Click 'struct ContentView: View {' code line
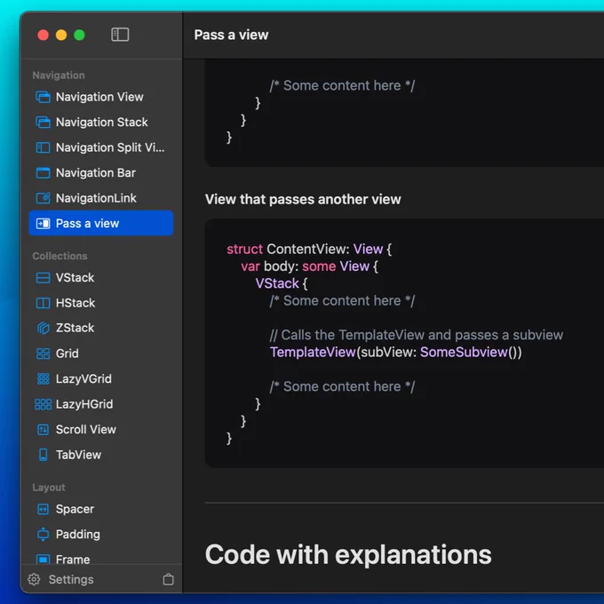The width and height of the screenshot is (604, 604). point(309,250)
